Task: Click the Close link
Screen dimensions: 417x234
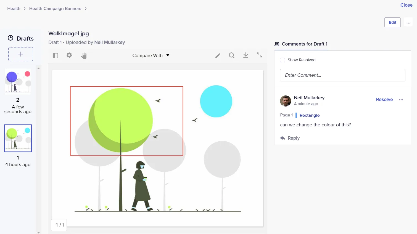Action: coord(406,5)
